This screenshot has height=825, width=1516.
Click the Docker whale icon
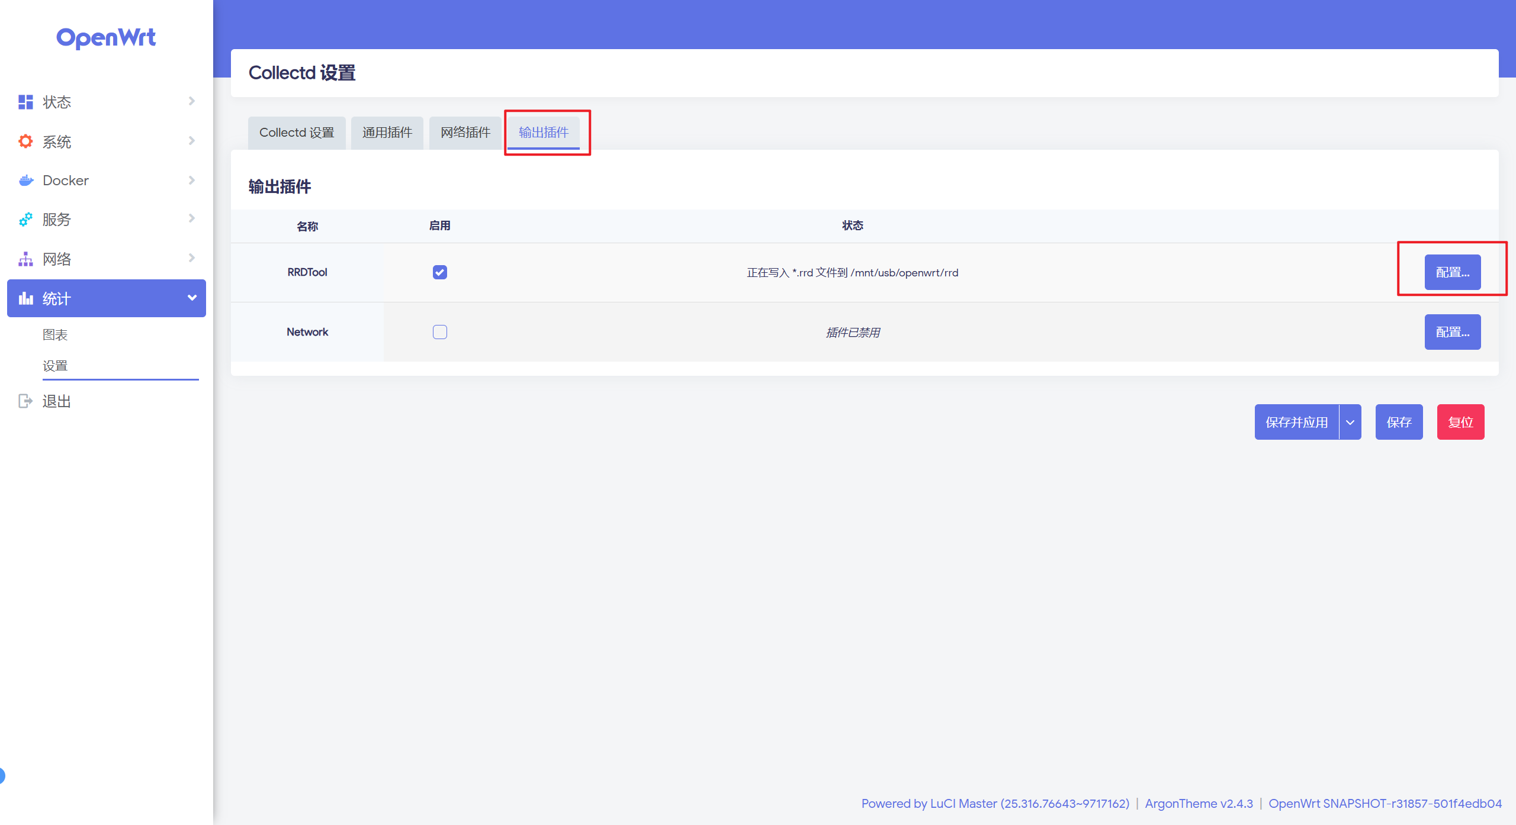25,181
